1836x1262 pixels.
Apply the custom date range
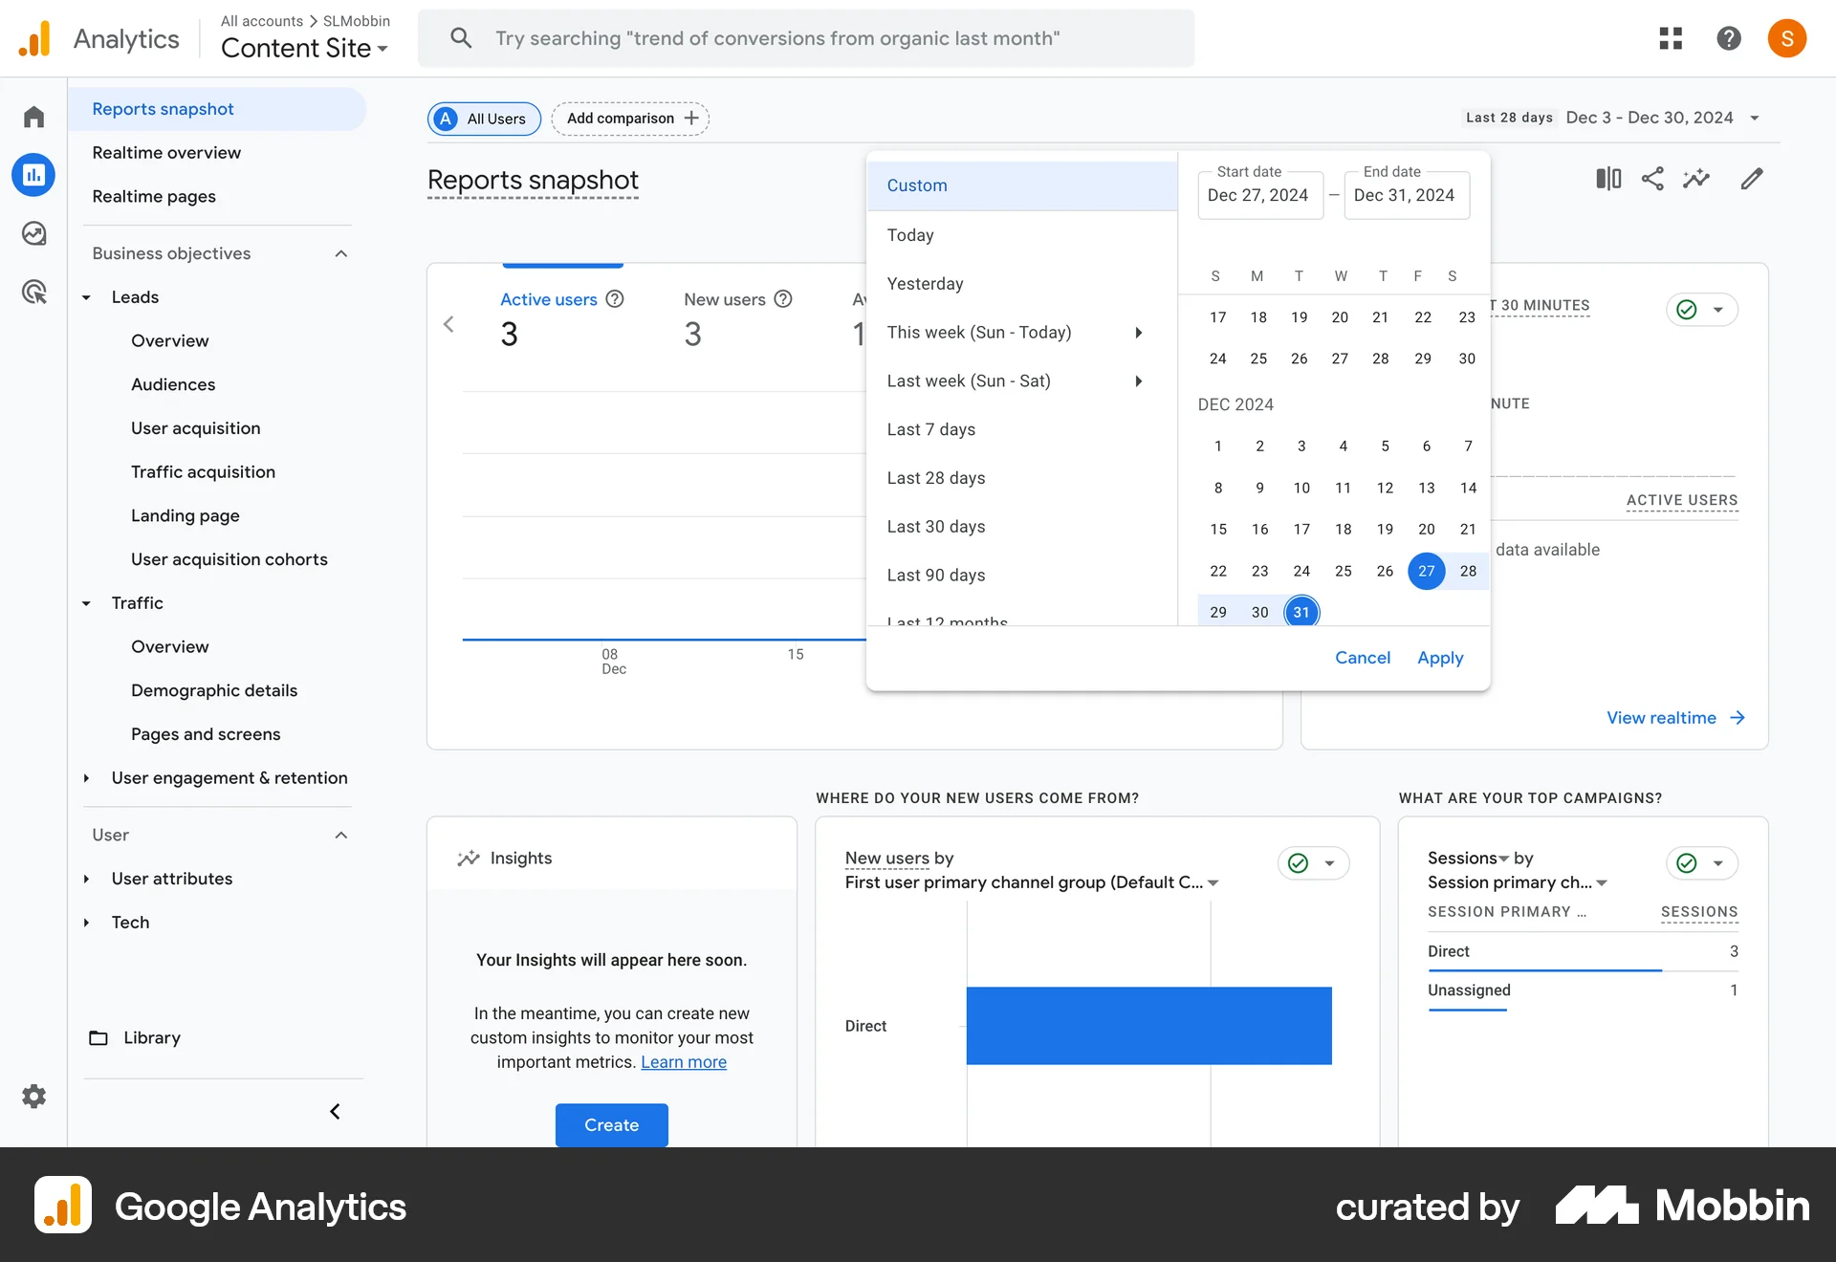click(x=1440, y=658)
